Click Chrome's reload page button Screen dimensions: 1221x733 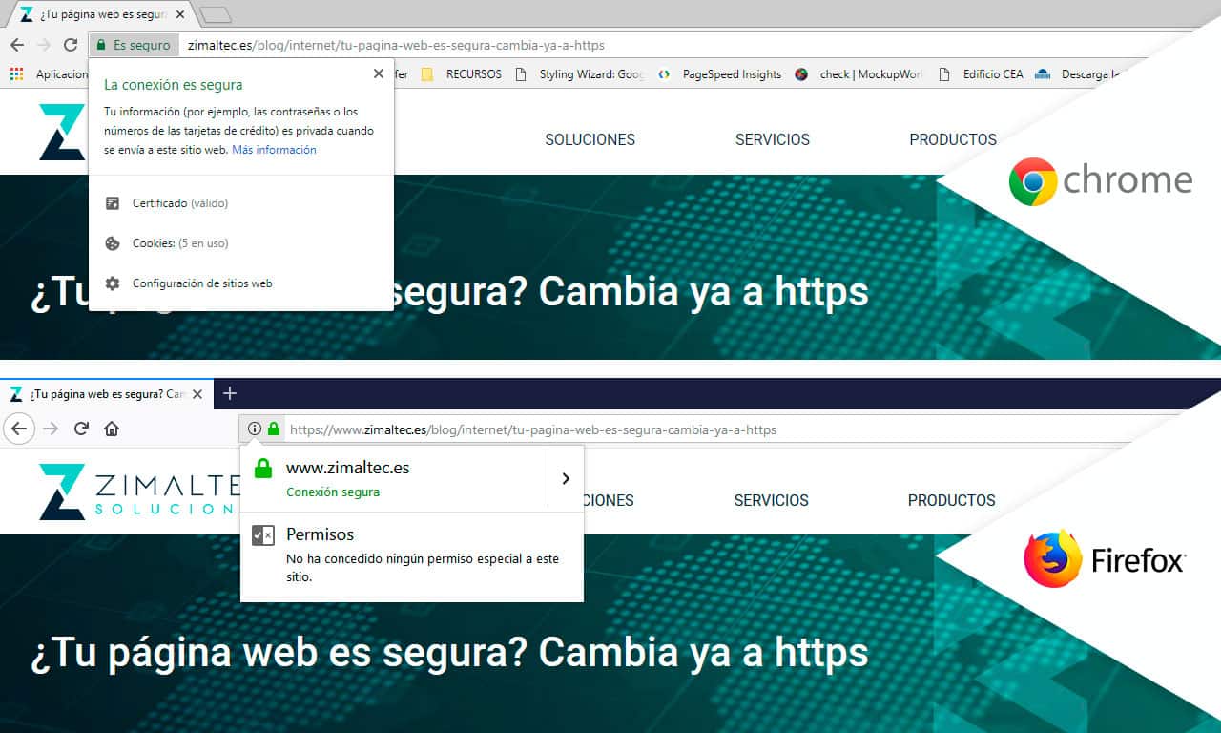pyautogui.click(x=71, y=45)
